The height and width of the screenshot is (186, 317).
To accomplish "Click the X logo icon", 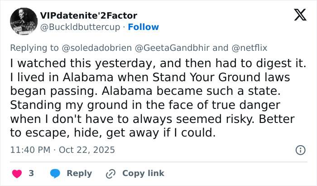I will point(300,15).
